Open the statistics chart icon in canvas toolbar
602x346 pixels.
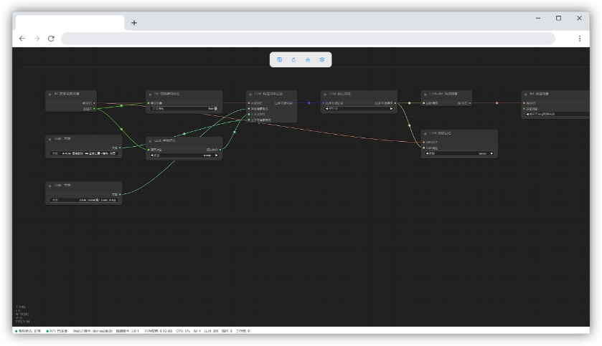tap(308, 59)
